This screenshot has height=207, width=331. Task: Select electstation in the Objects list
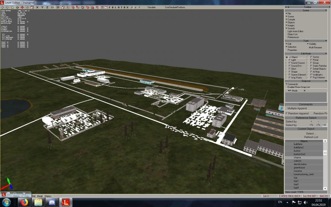[300, 164]
